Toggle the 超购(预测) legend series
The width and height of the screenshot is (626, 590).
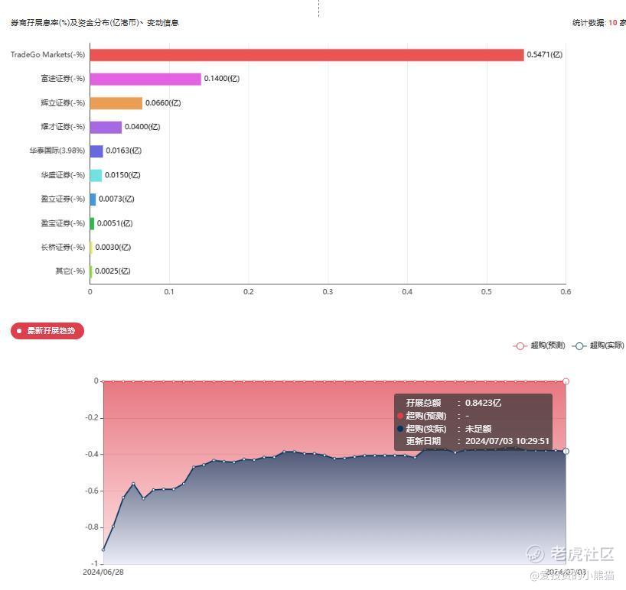[x=539, y=345]
